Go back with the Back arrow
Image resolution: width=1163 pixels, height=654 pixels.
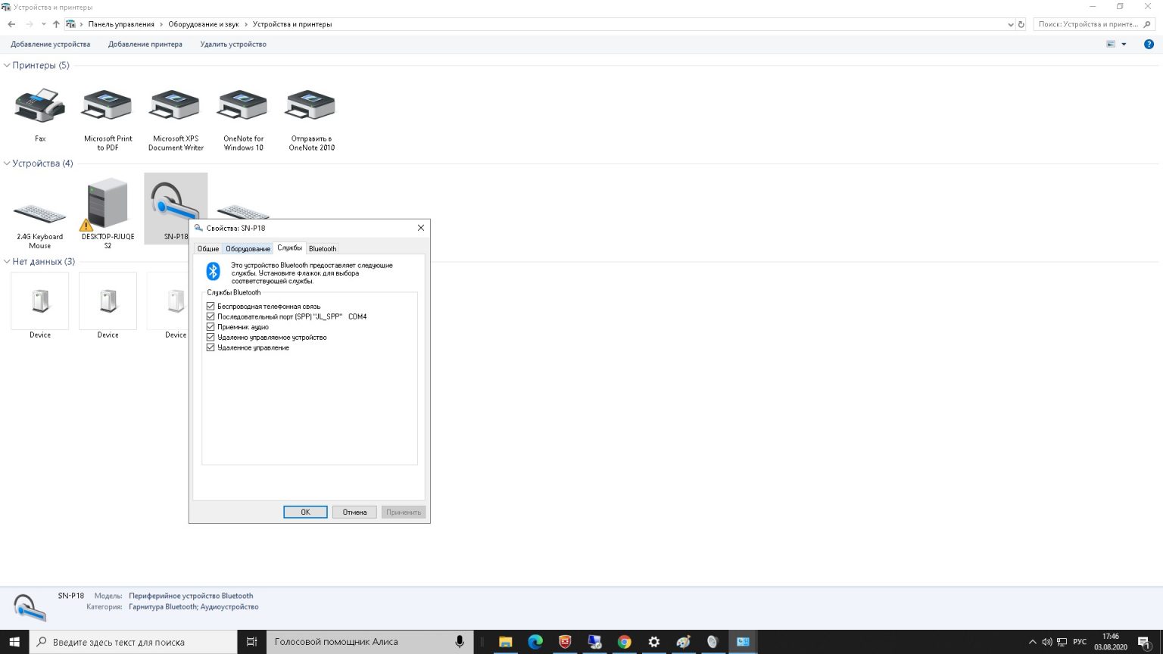click(x=11, y=24)
